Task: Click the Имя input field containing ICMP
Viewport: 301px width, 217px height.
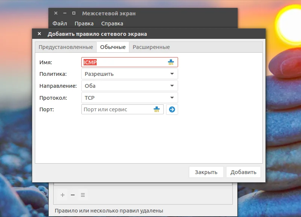Action: pos(130,62)
